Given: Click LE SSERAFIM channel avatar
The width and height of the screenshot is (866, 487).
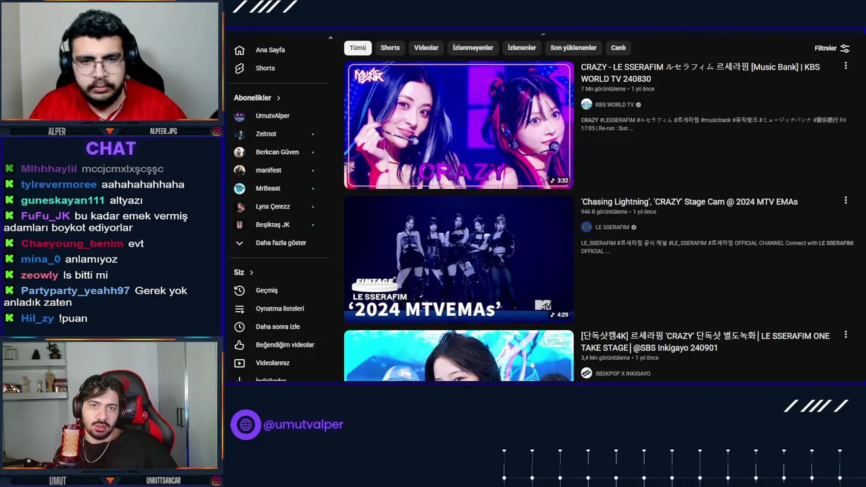Looking at the screenshot, I should click(x=587, y=227).
